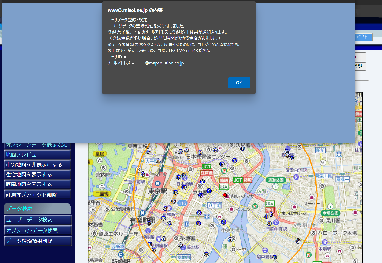Click the red 江戸橋 sign on the map
This screenshot has width=382, height=263.
[x=207, y=173]
